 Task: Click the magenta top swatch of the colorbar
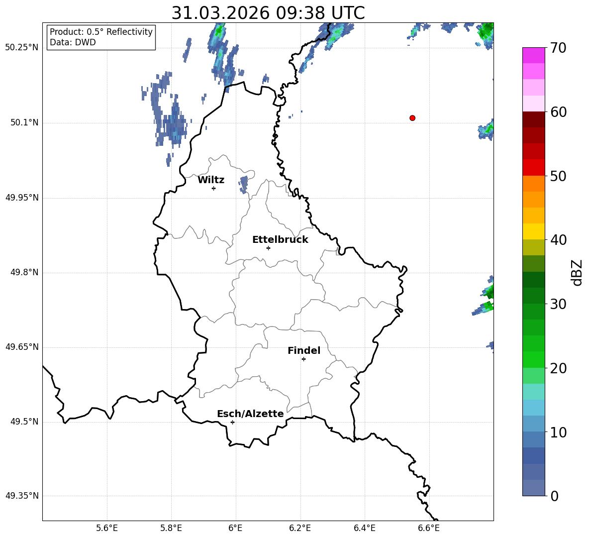(x=533, y=55)
